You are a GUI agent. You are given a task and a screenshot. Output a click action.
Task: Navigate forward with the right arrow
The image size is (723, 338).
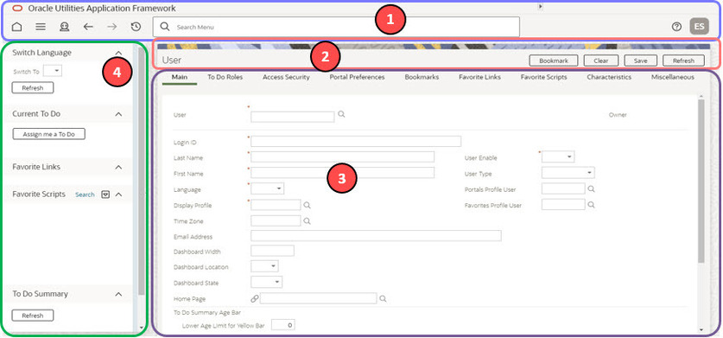tap(112, 27)
